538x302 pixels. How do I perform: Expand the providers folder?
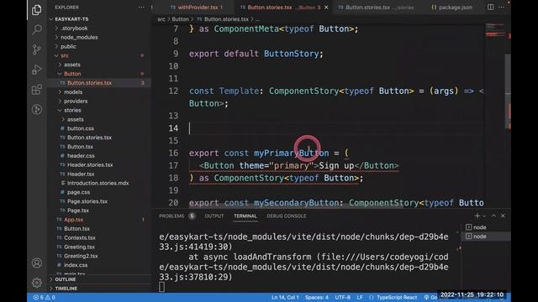point(99,101)
